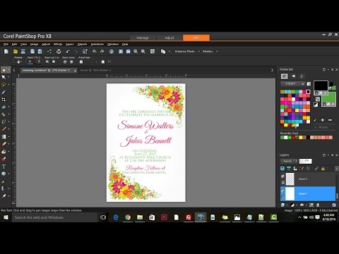This screenshot has height=254, width=339.
Task: Toggle link icon on Raster 2 layer
Action: pos(283,182)
